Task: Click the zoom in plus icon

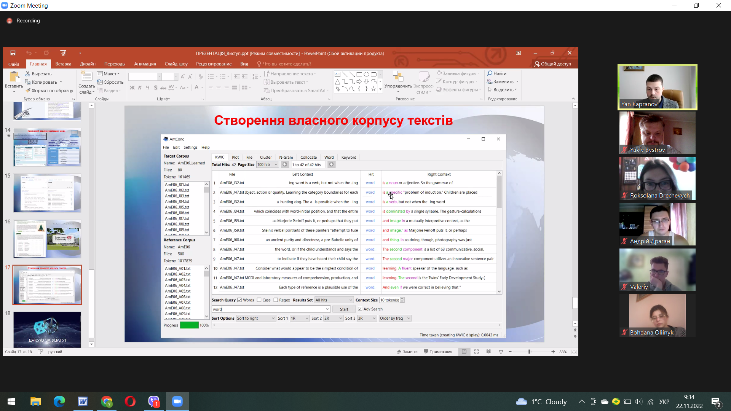Action: coord(553,352)
